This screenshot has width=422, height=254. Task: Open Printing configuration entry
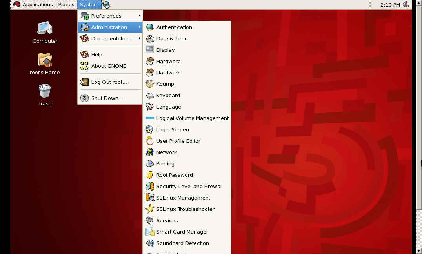(187, 163)
